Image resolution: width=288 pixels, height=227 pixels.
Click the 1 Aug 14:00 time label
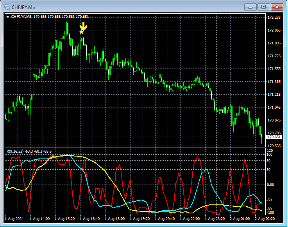40,219
